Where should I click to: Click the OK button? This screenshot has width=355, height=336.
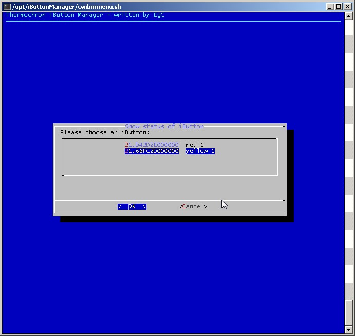tap(132, 206)
